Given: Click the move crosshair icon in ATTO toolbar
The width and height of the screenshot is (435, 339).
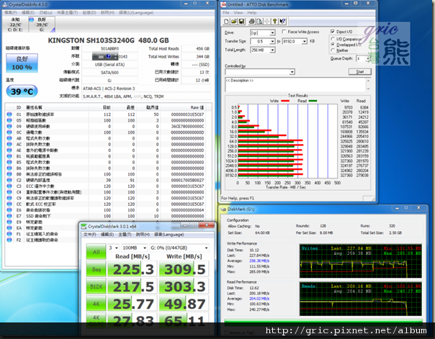Looking at the screenshot, I should point(267,22).
